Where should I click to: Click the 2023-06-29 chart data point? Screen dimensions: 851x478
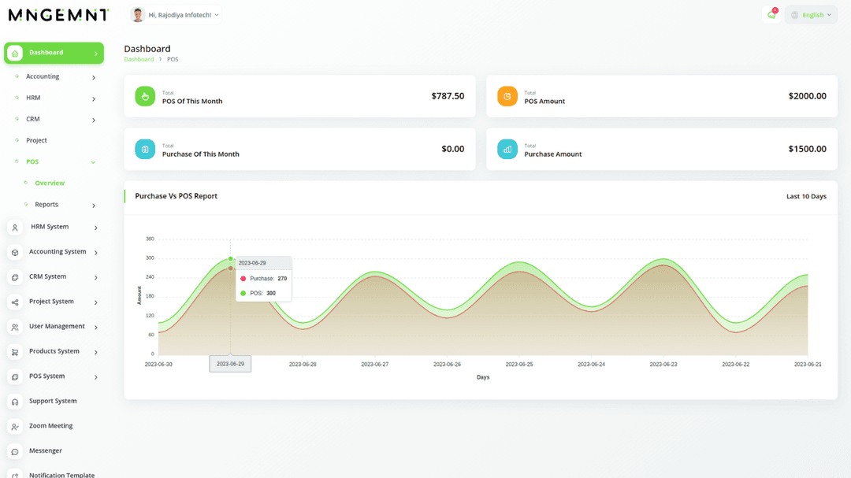point(231,259)
